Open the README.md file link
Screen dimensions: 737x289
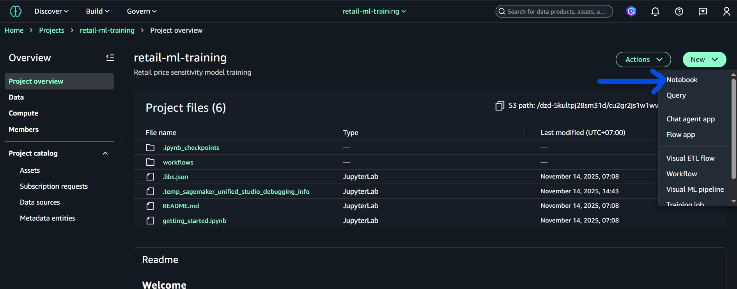point(181,206)
